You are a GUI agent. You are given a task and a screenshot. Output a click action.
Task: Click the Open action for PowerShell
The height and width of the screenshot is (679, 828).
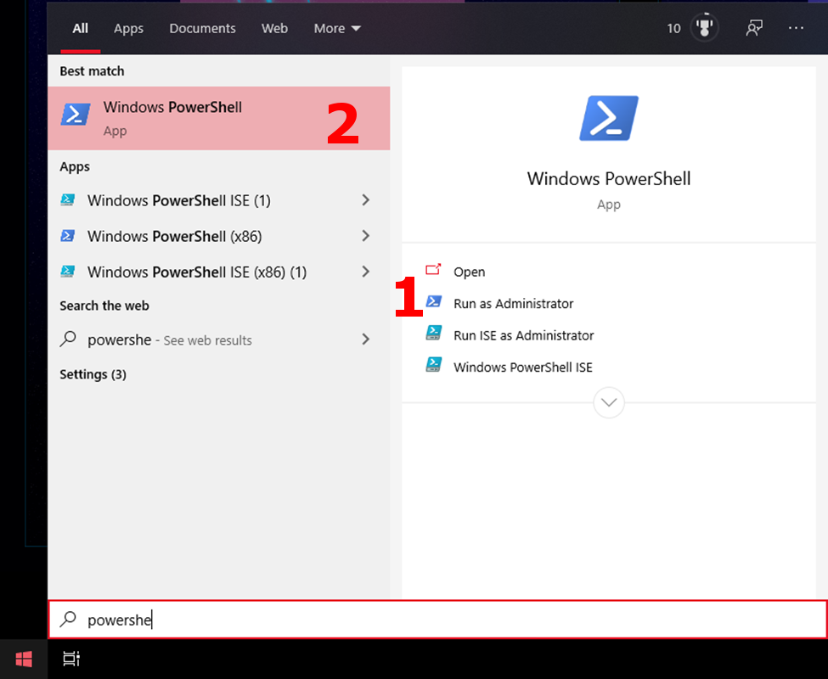(x=470, y=272)
